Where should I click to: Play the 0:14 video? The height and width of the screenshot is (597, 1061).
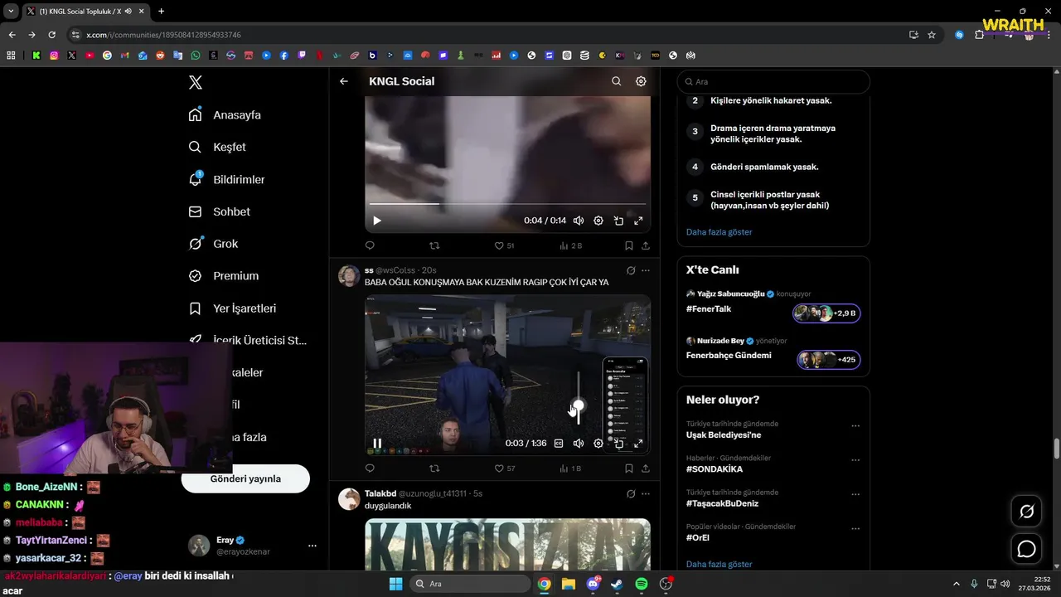point(377,221)
